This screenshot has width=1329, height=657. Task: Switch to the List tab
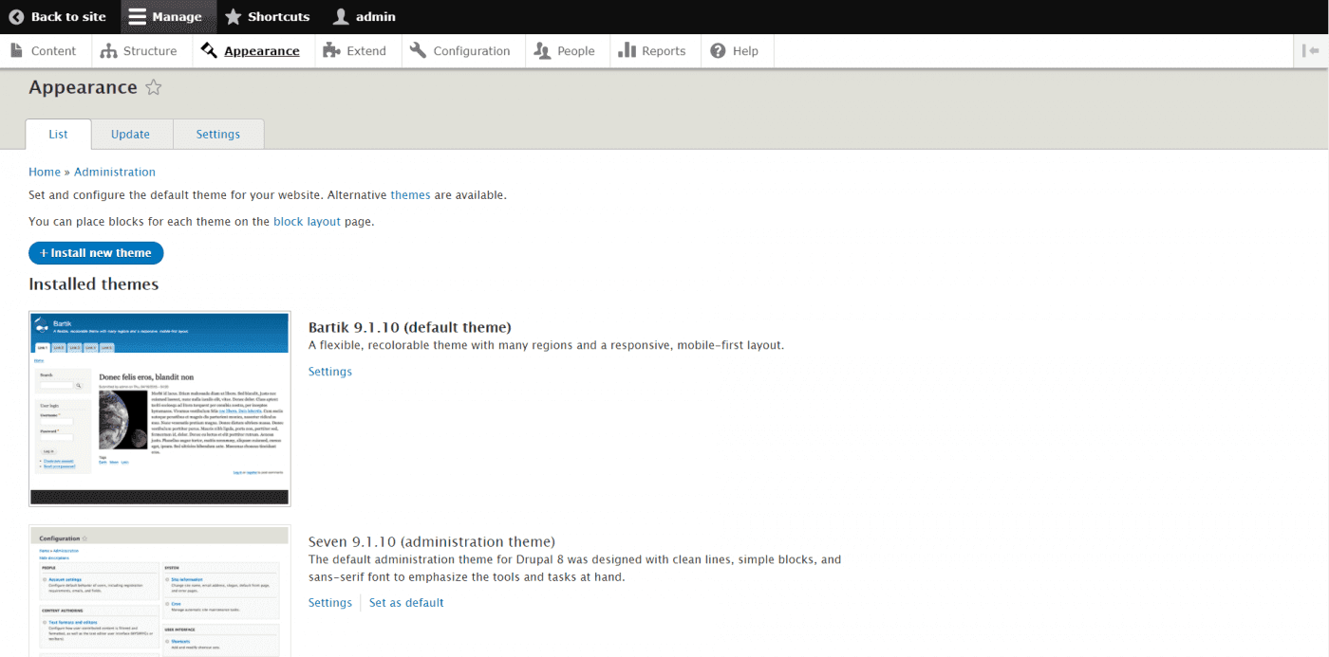click(x=58, y=134)
